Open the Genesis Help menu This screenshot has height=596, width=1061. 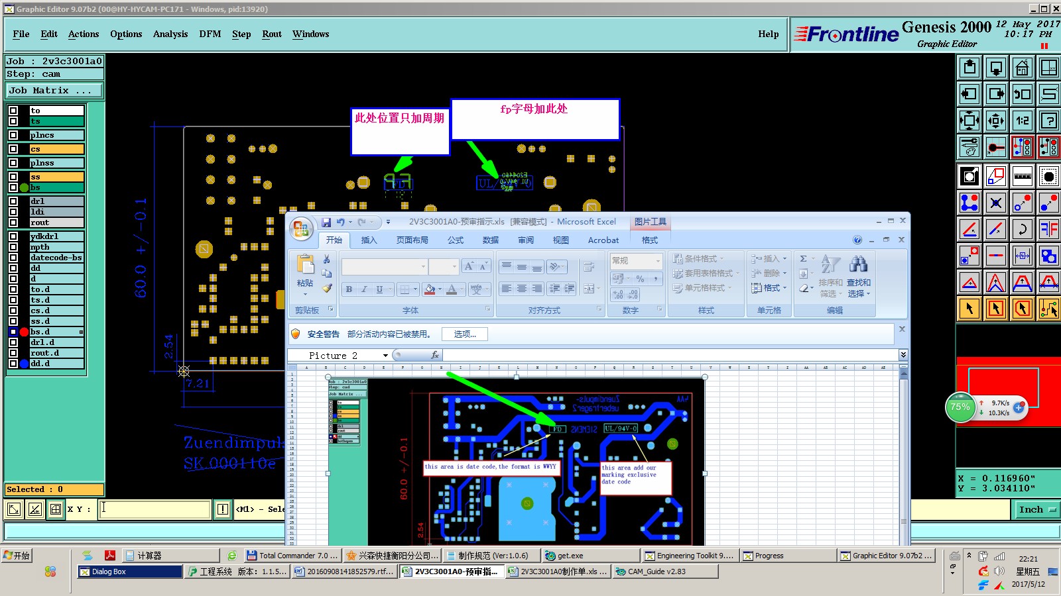[x=769, y=34]
